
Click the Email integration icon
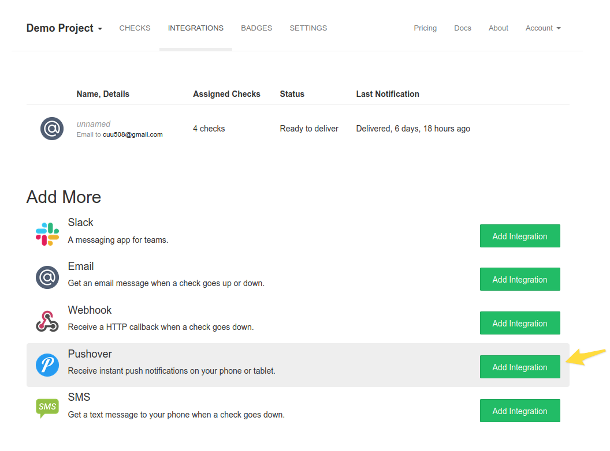coord(47,277)
